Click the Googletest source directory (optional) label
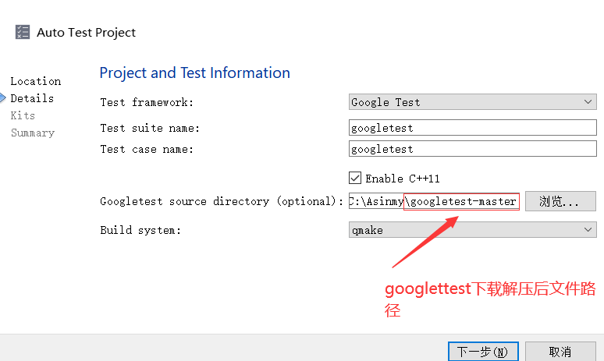This screenshot has width=604, height=361. coord(222,201)
